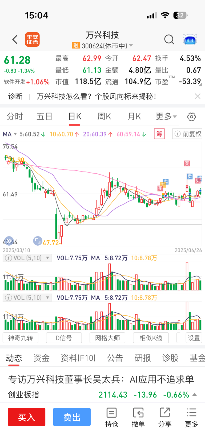Tap the 神奇九转 button
The width and height of the screenshot is (205, 444).
pos(21,338)
